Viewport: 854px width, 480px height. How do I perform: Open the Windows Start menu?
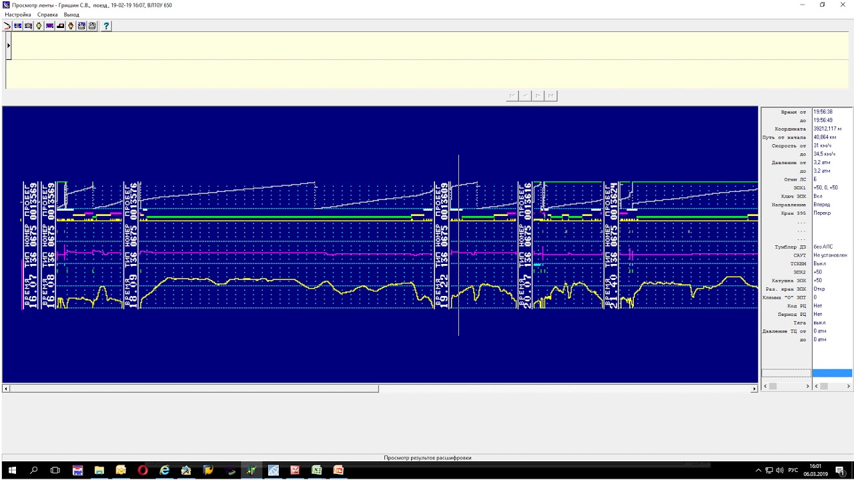pyautogui.click(x=13, y=470)
